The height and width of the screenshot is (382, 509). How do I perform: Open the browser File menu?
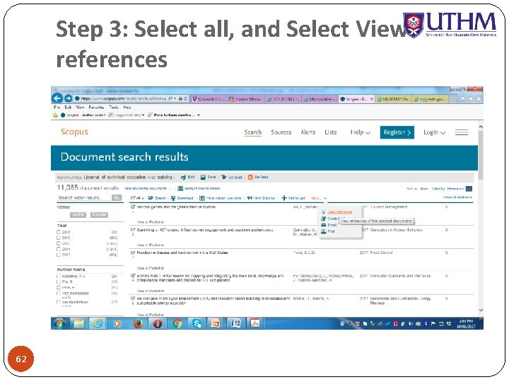click(57, 108)
